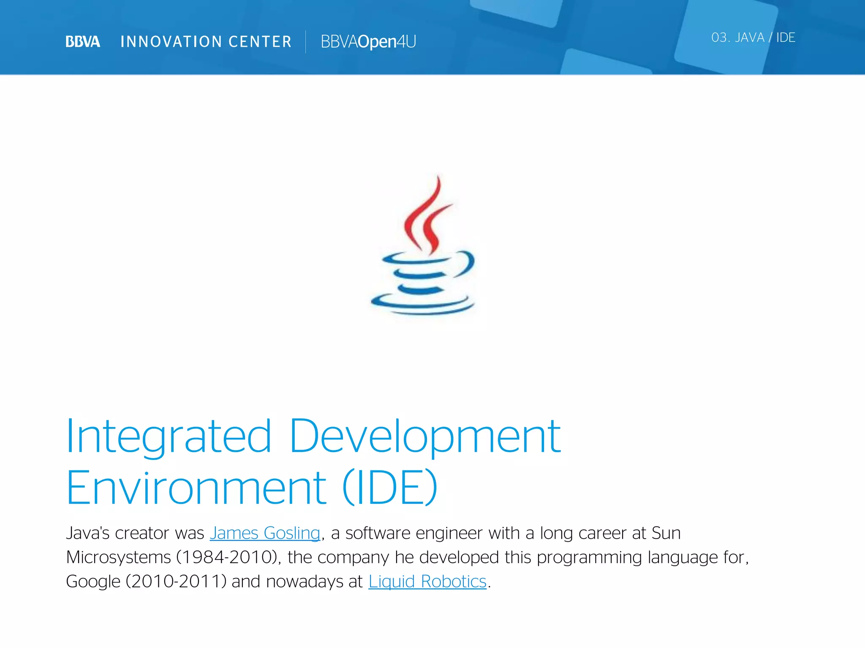Click the Java coffee cup logo
The height and width of the screenshot is (648, 865).
click(423, 245)
